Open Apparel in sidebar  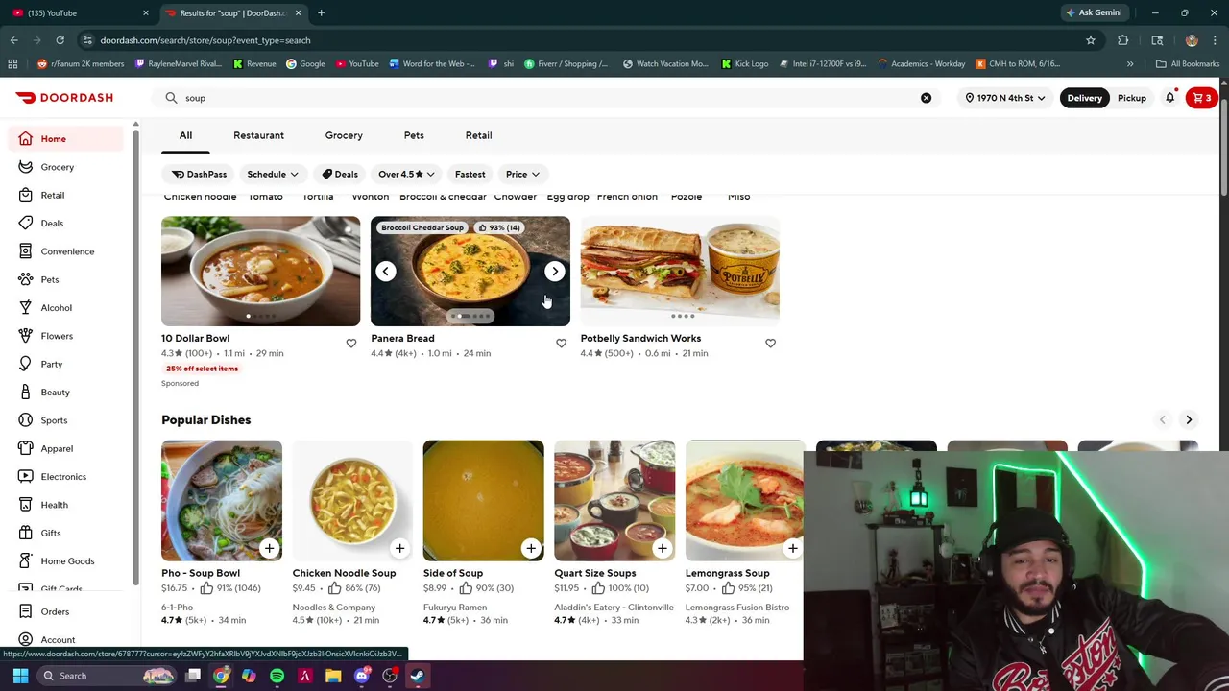coord(67,448)
